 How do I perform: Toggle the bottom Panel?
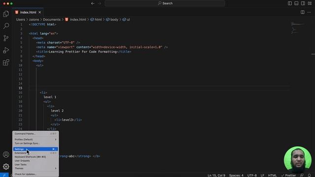(x=296, y=3)
